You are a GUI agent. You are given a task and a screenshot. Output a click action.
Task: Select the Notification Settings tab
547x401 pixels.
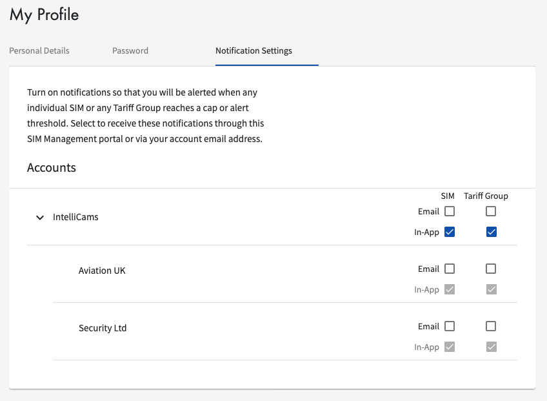[x=254, y=50]
